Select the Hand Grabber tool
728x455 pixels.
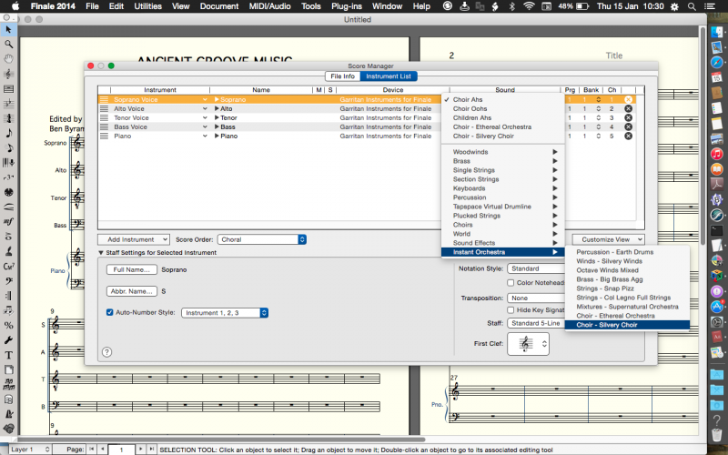coord(8,58)
